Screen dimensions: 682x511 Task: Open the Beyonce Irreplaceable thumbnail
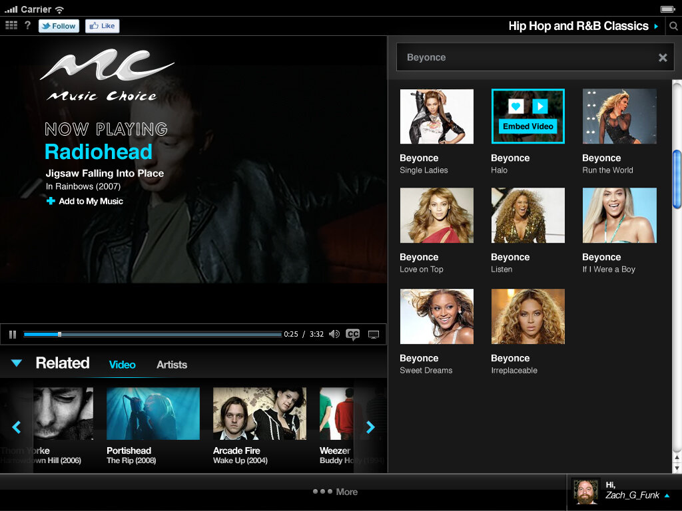tap(528, 316)
